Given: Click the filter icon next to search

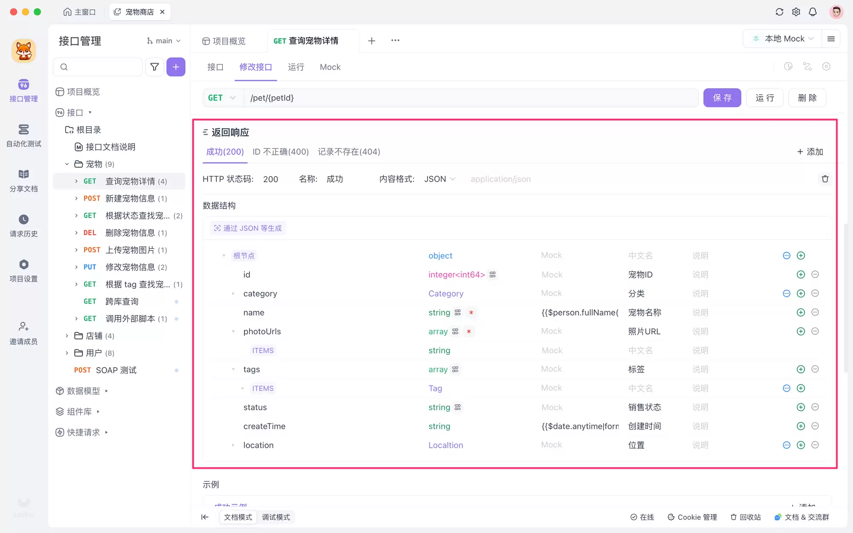Looking at the screenshot, I should 154,67.
